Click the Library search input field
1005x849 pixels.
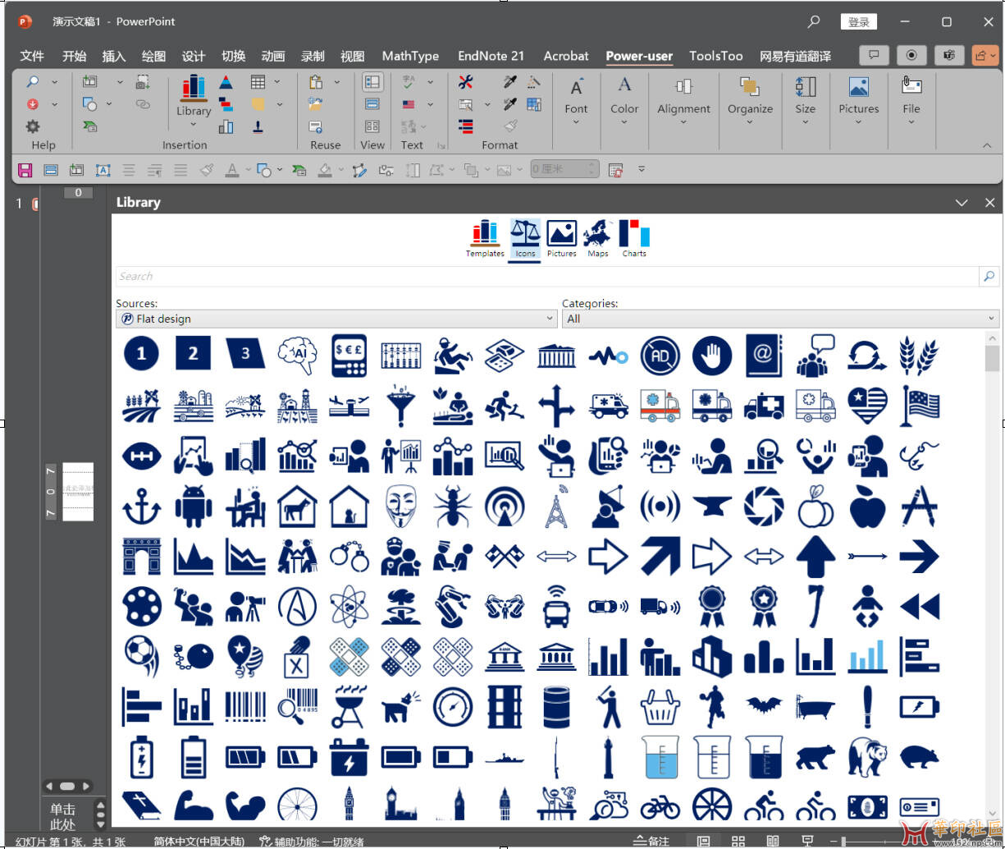pyautogui.click(x=546, y=277)
